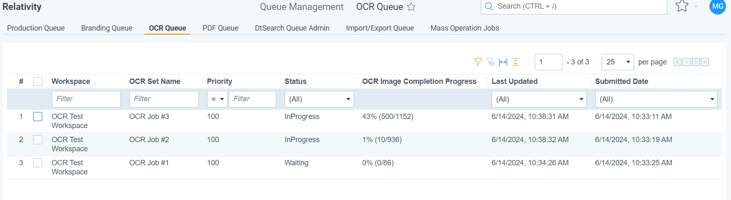Open Last Updated (All) filter dropdown
Viewport: 731px width, 200px height.
pyautogui.click(x=539, y=99)
